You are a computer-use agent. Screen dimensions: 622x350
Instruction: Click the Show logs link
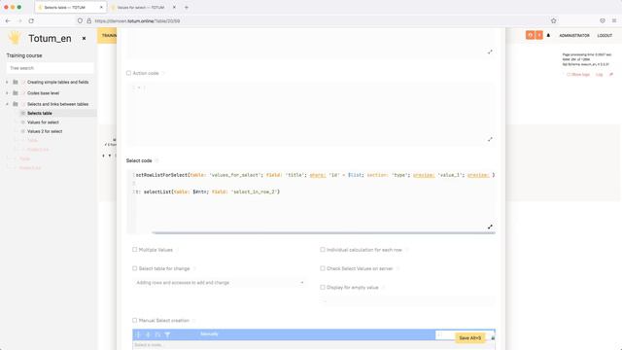click(578, 75)
